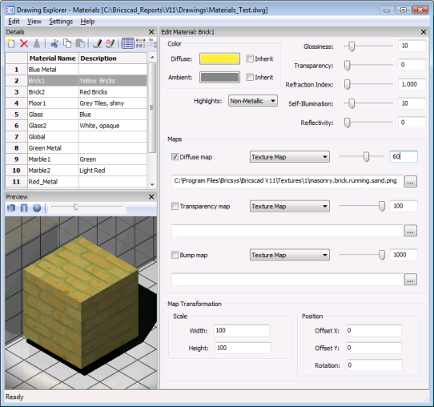Click the red X Delete icon
This screenshot has width=434, height=407.
pos(24,43)
